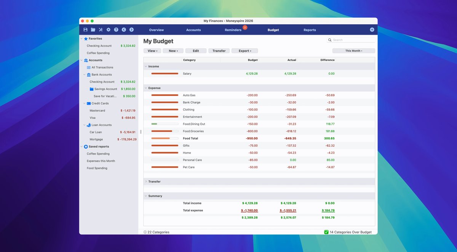Collapse the Expense section
The height and width of the screenshot is (252, 457).
click(146, 88)
